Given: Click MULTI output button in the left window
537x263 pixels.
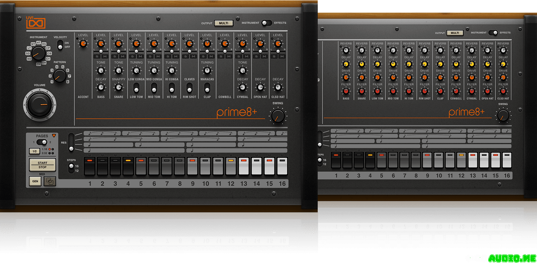Looking at the screenshot, I should [224, 23].
